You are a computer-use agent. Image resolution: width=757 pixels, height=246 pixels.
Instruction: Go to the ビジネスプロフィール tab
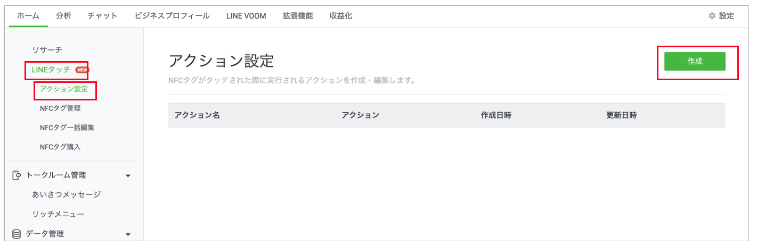click(x=172, y=16)
